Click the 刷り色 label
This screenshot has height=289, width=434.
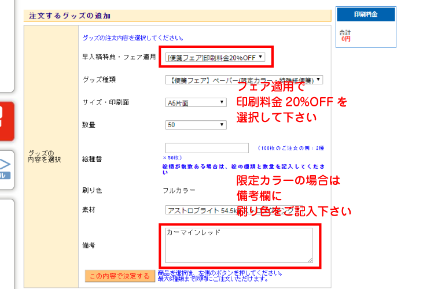(x=92, y=190)
